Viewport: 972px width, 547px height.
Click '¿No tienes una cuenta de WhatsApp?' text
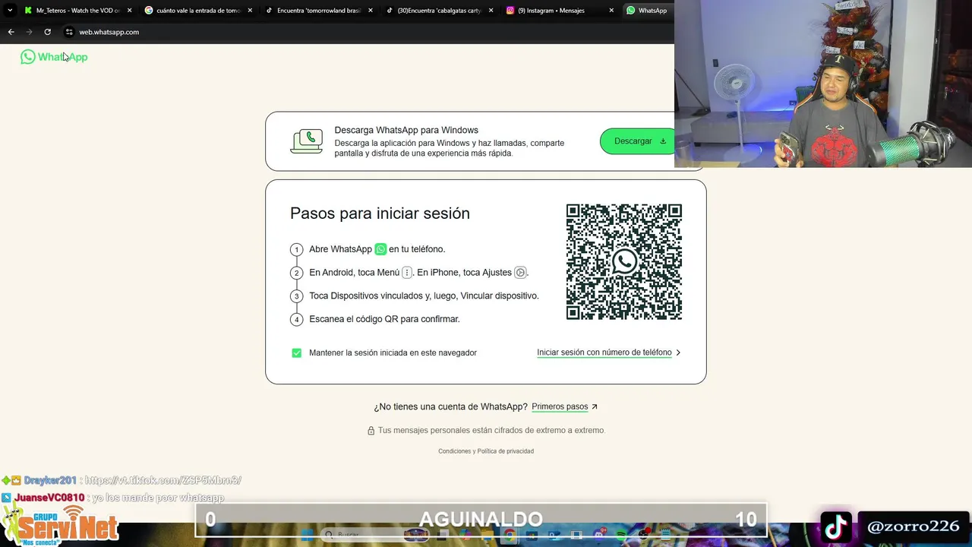450,406
